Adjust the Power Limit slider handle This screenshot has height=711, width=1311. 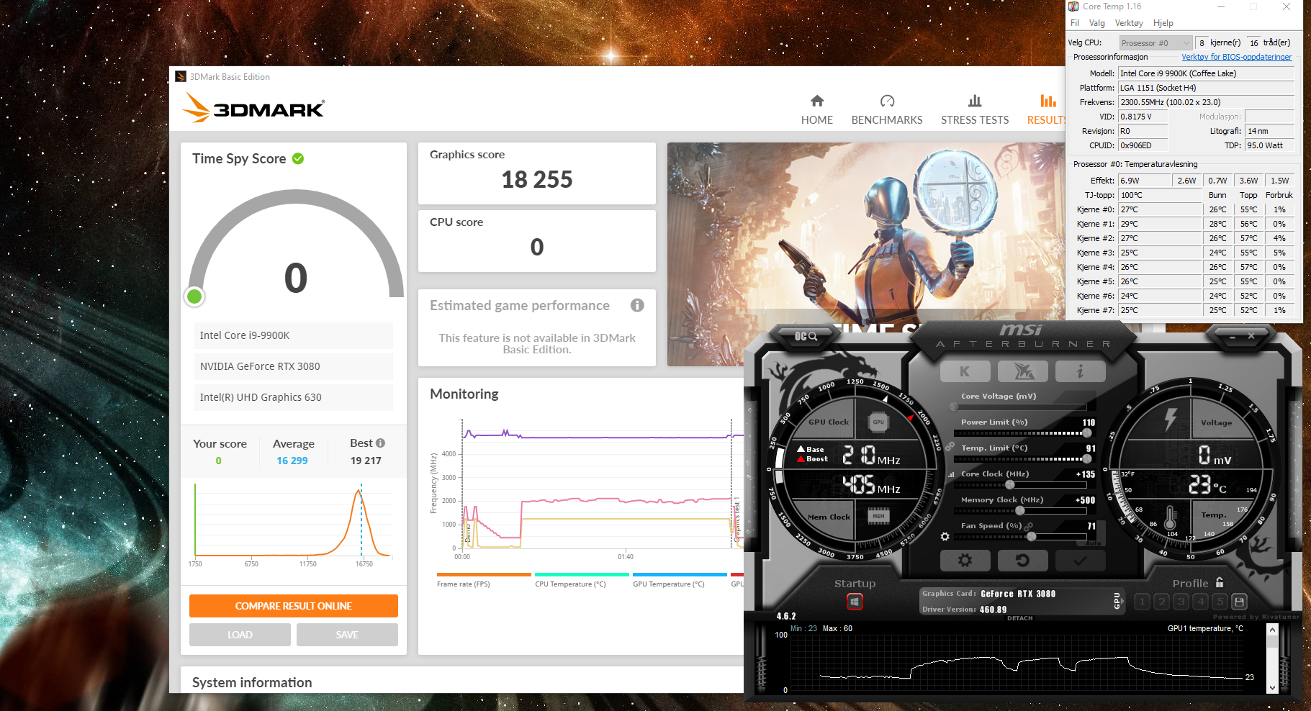coord(1086,433)
